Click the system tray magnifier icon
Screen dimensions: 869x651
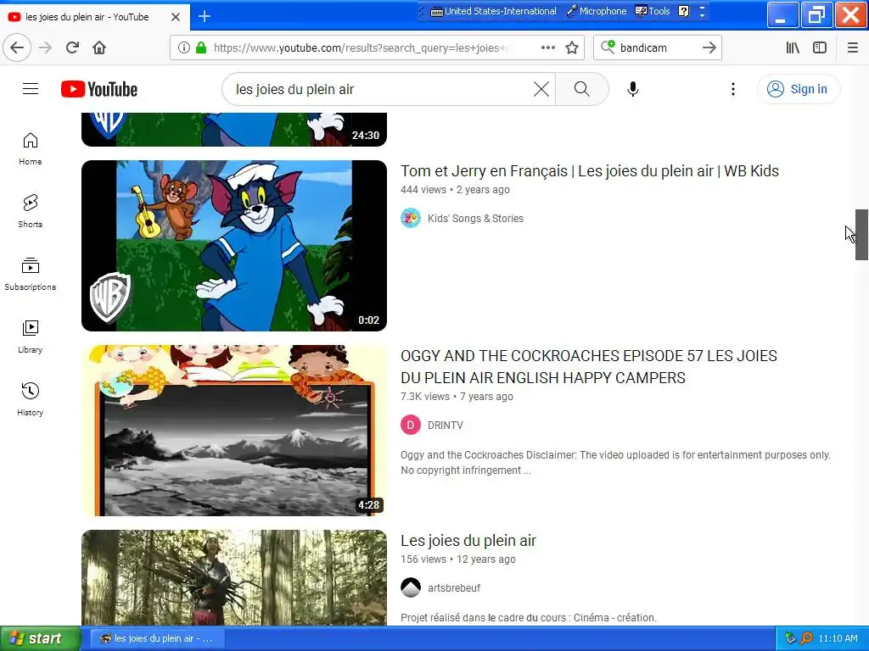click(806, 638)
